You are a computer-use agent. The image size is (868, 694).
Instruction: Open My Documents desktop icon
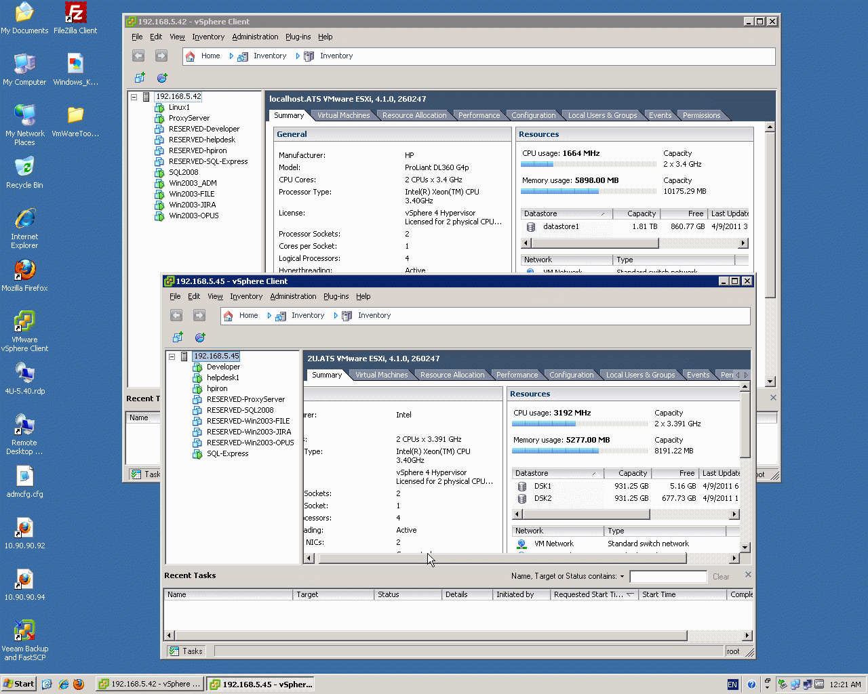[x=24, y=18]
